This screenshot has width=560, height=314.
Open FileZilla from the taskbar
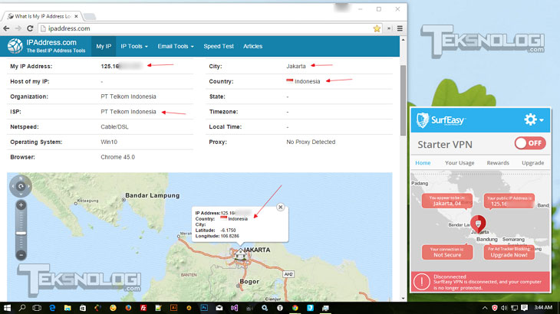click(143, 308)
